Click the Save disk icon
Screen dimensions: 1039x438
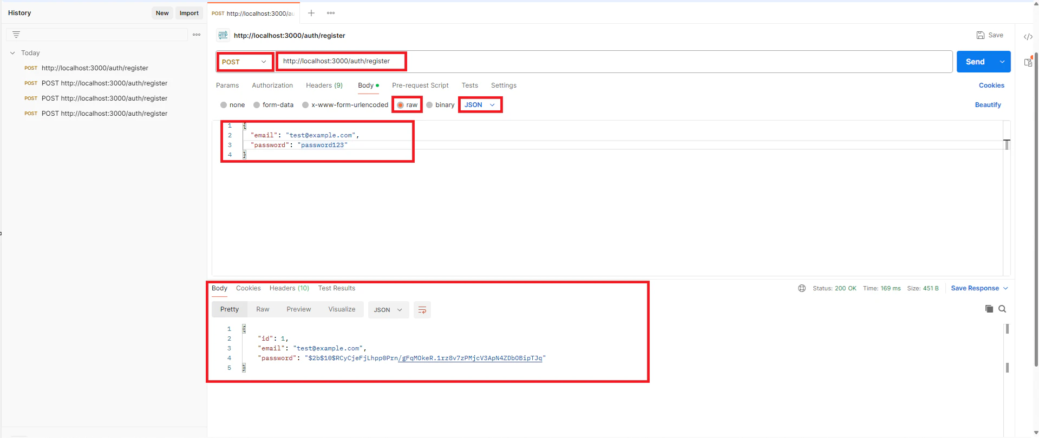click(x=981, y=35)
